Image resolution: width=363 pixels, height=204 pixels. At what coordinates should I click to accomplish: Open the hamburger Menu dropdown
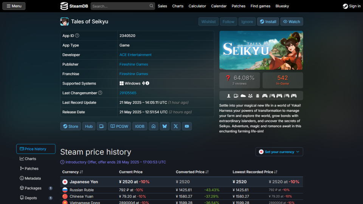click(14, 6)
